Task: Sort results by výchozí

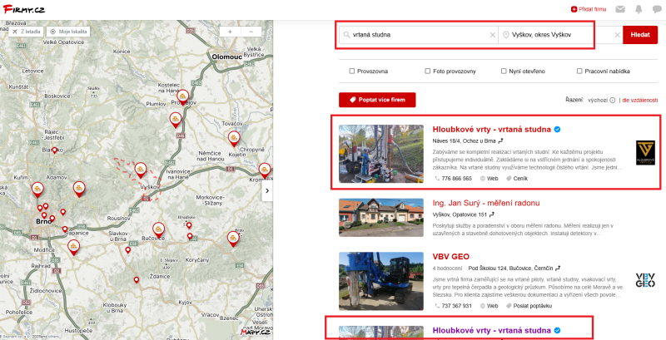Action: [x=598, y=101]
